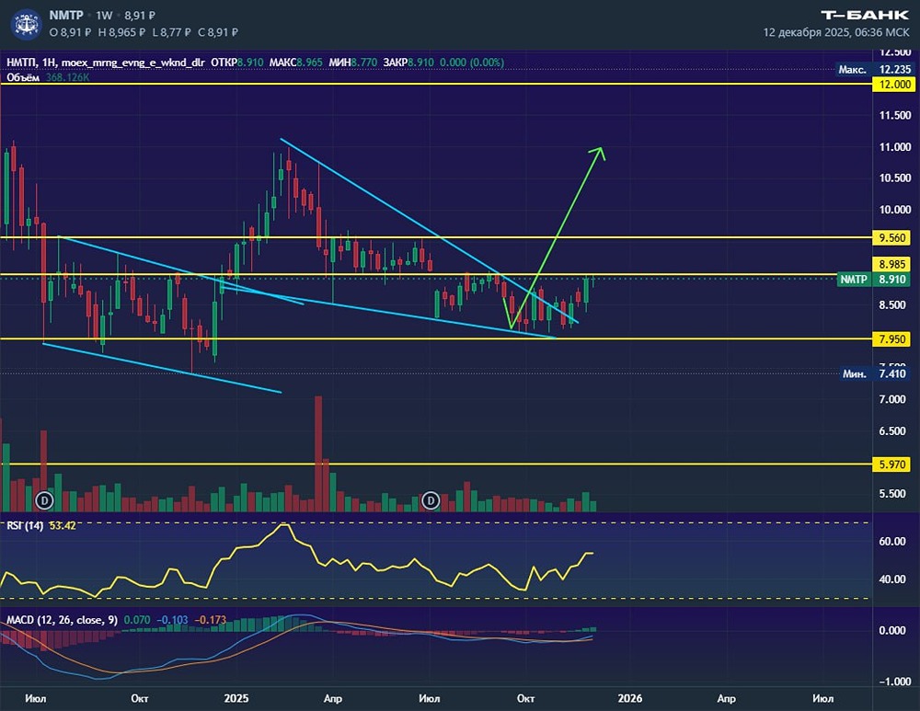Click the date 12 декабря 2025, 06:36 МСК

836,32
